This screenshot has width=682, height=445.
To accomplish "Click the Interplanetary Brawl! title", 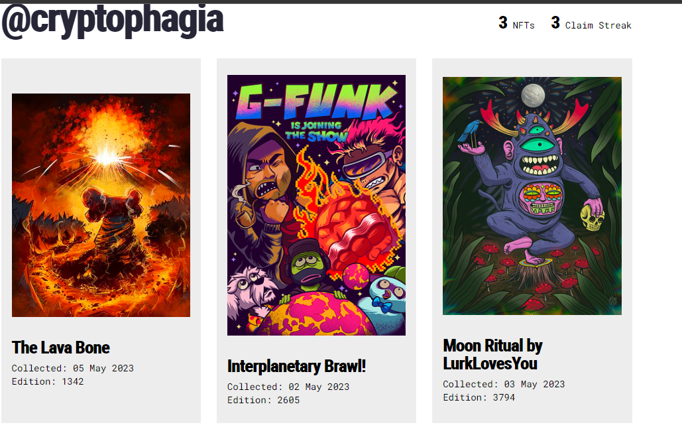I will 296,366.
